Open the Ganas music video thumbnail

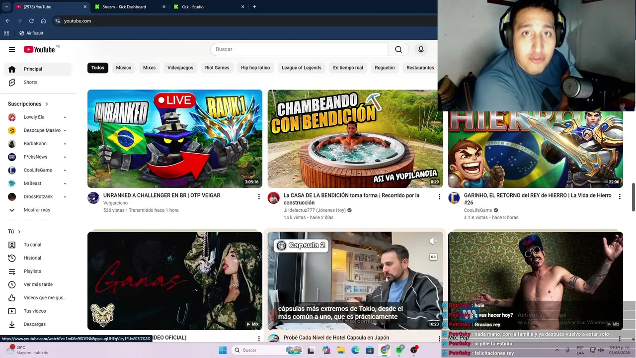click(x=175, y=281)
